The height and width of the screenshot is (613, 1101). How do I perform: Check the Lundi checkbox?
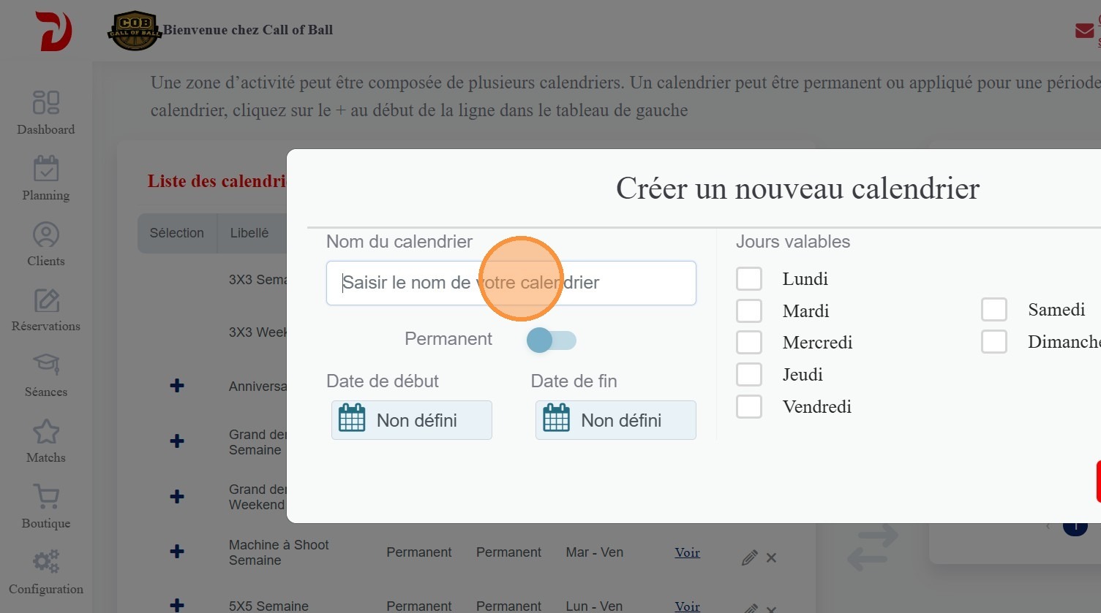click(x=749, y=279)
